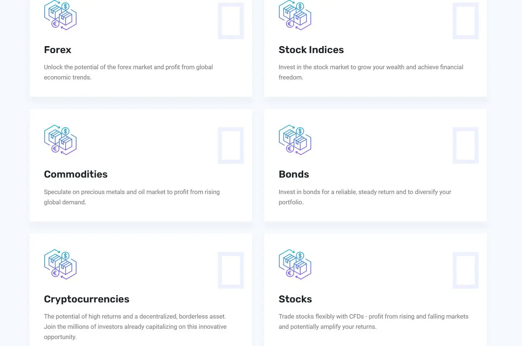Click the faded placeholder glyph in Cryptocurrencies card

231,270
